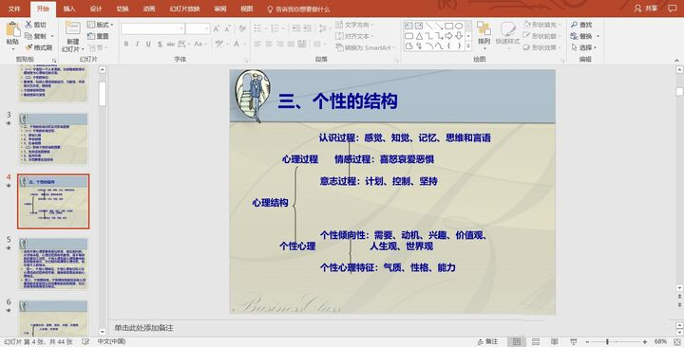This screenshot has height=347, width=684.
Task: Toggle the Notes (备注) pane in the status bar
Action: click(x=487, y=341)
